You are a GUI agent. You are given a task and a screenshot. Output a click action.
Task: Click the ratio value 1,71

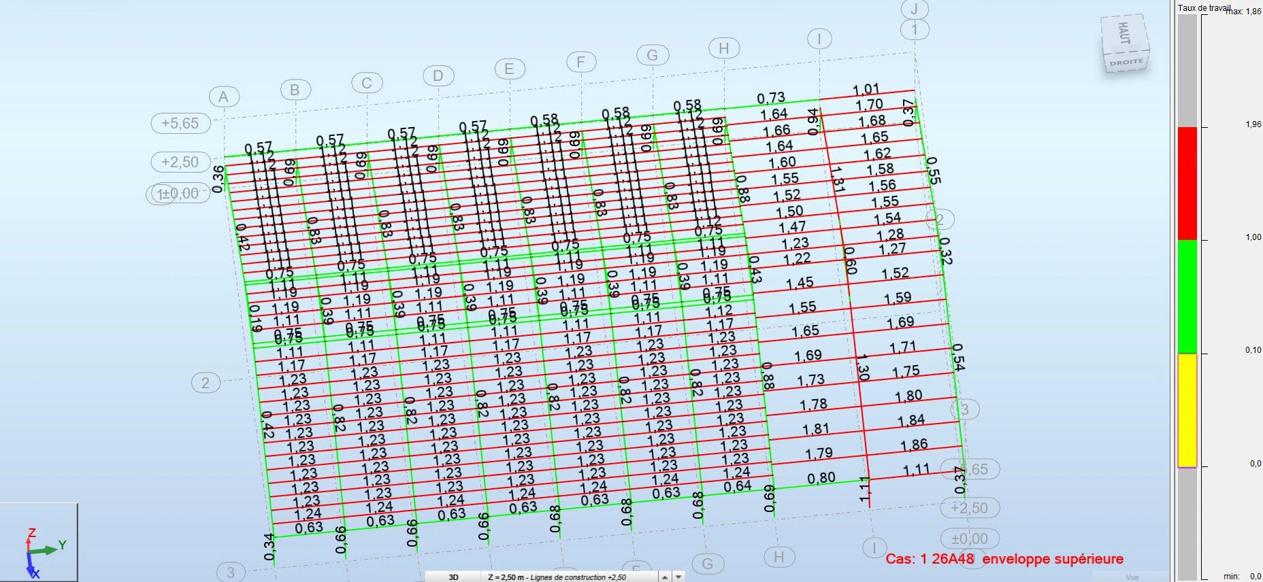[903, 347]
